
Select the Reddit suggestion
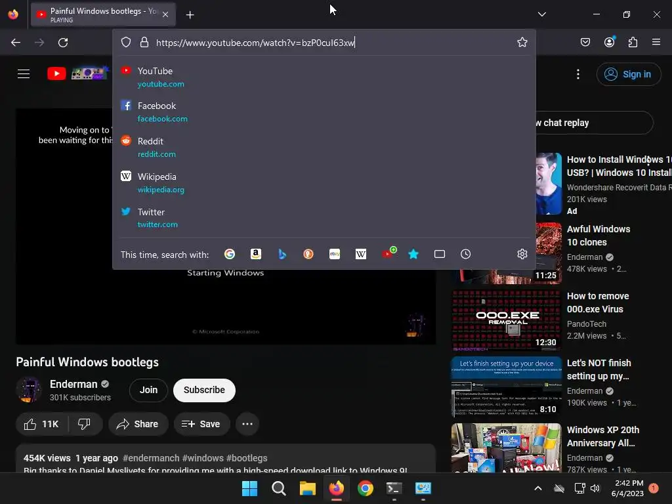(324, 147)
